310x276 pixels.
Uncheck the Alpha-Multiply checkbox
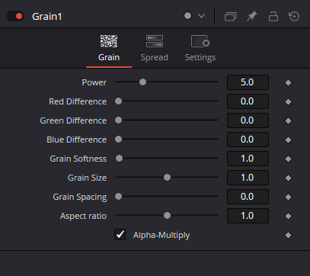[120, 235]
